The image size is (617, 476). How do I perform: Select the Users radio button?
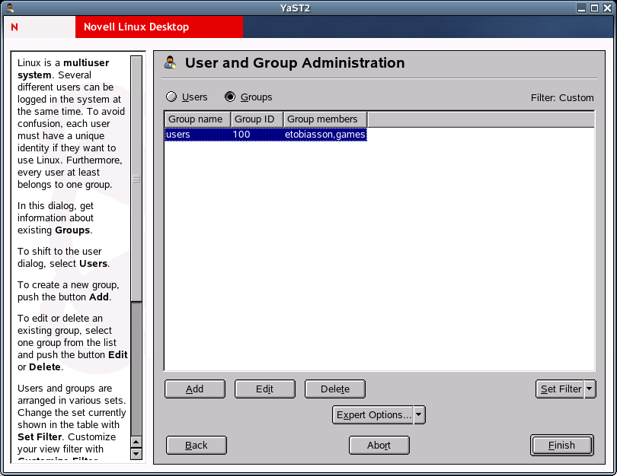tap(171, 97)
